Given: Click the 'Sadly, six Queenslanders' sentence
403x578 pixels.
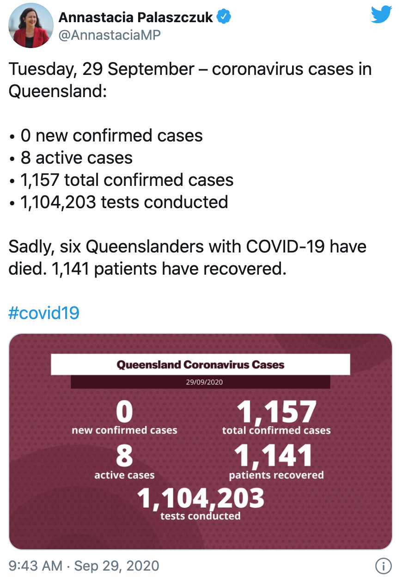Looking at the screenshot, I should pyautogui.click(x=188, y=258).
